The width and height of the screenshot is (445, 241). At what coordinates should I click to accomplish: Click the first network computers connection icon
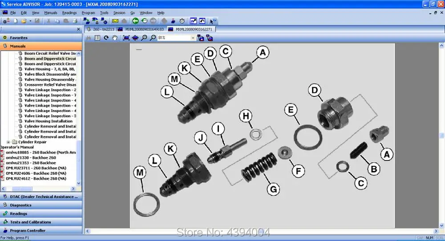point(86,21)
